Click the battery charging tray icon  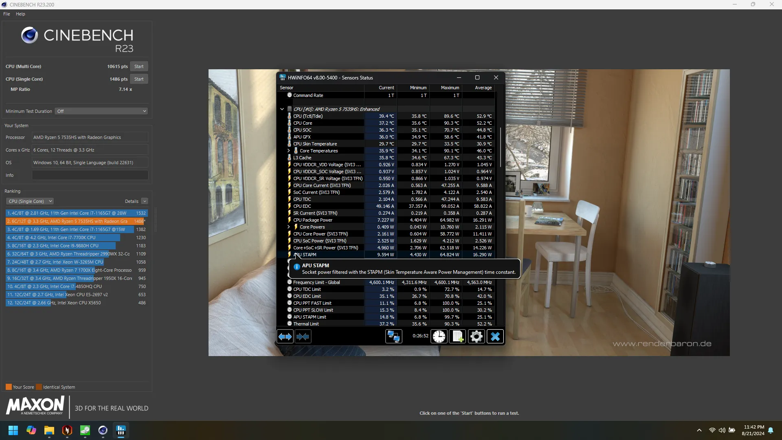coord(732,430)
